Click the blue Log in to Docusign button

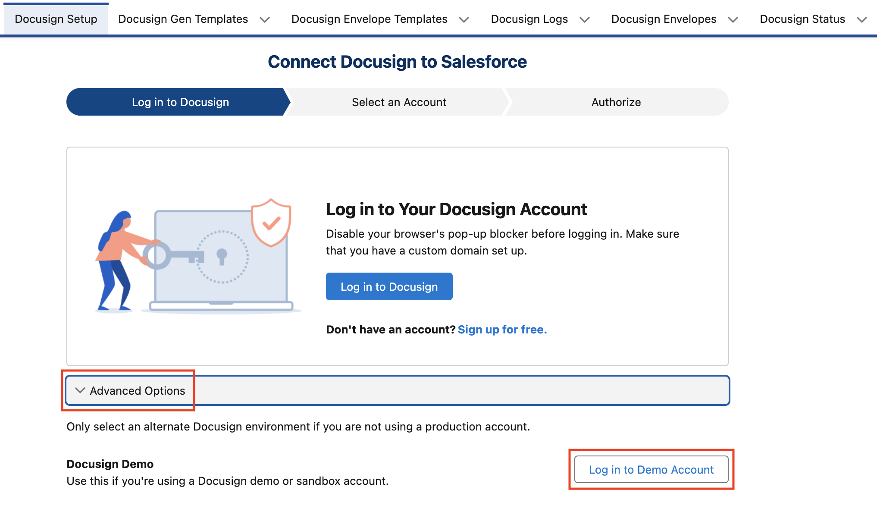point(388,286)
